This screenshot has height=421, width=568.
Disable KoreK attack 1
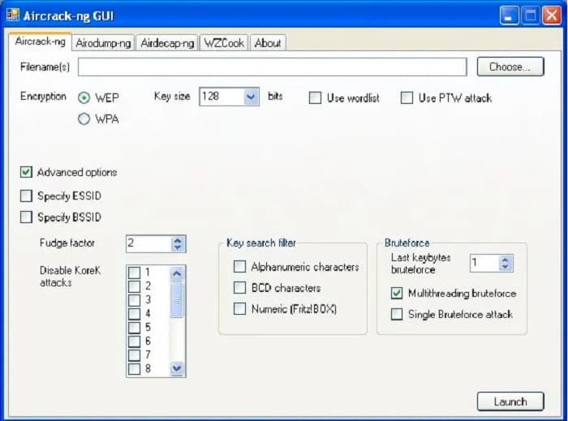coord(135,273)
